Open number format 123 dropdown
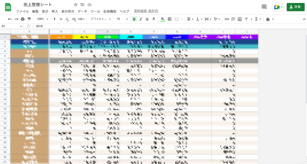 coord(81,19)
